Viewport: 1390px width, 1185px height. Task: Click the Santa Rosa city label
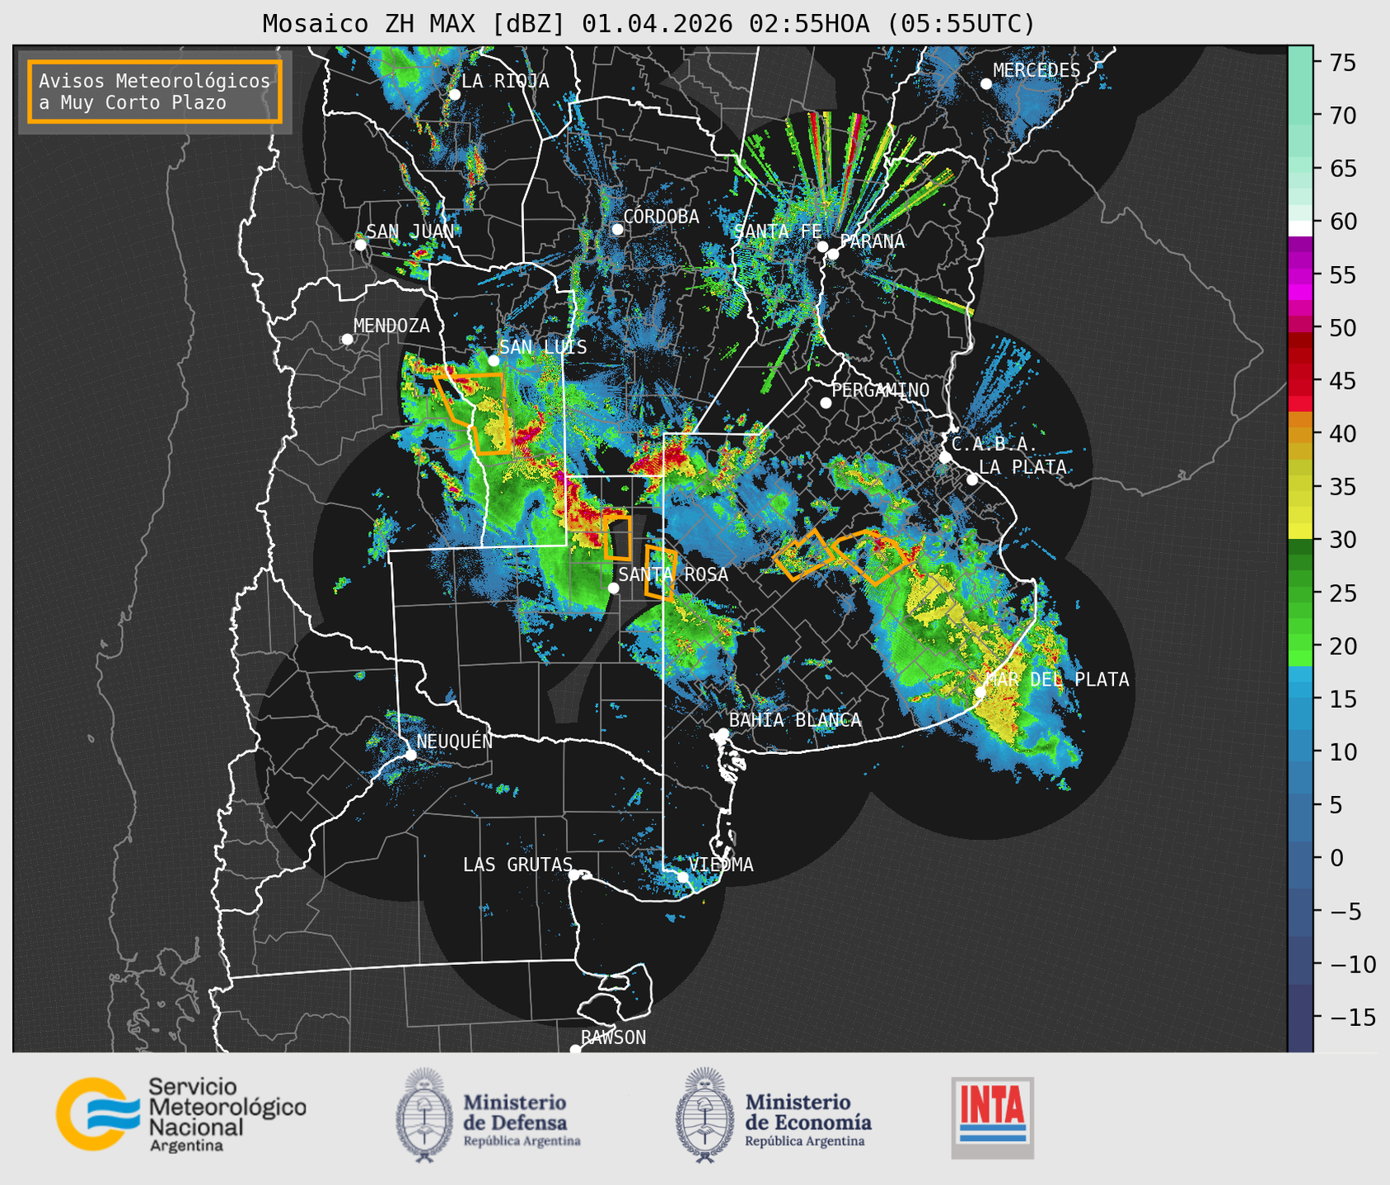point(673,574)
